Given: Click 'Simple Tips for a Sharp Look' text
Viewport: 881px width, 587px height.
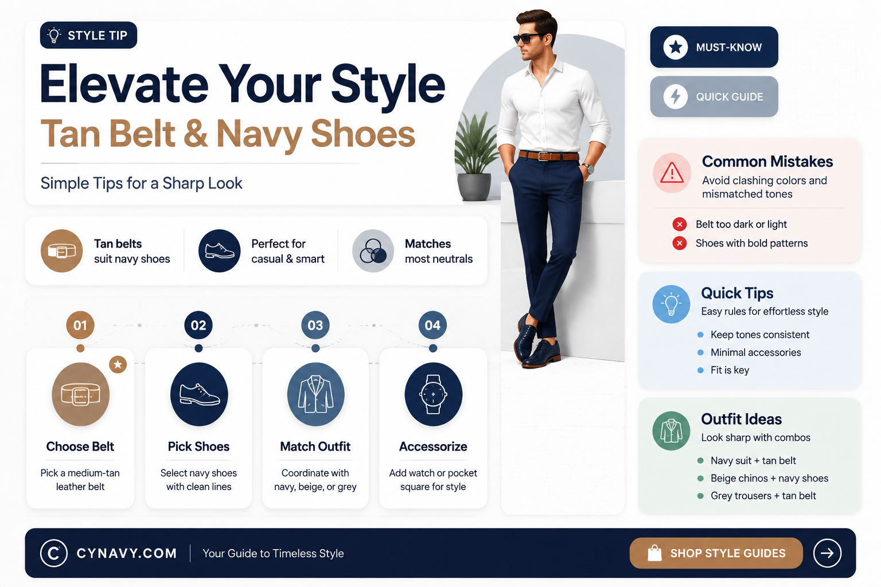Looking at the screenshot, I should [x=141, y=183].
